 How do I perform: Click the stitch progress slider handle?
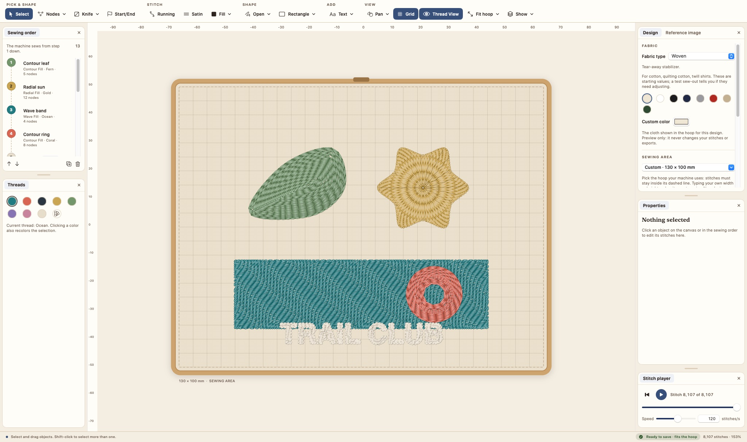pyautogui.click(x=736, y=407)
